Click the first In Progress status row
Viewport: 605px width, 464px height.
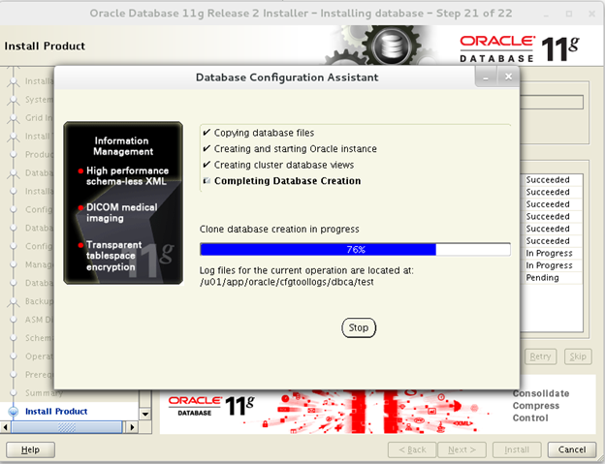click(x=553, y=253)
